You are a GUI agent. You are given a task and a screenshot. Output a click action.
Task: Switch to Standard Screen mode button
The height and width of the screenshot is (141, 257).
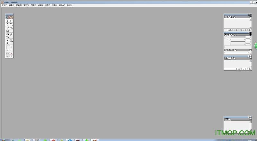[x=7, y=56]
